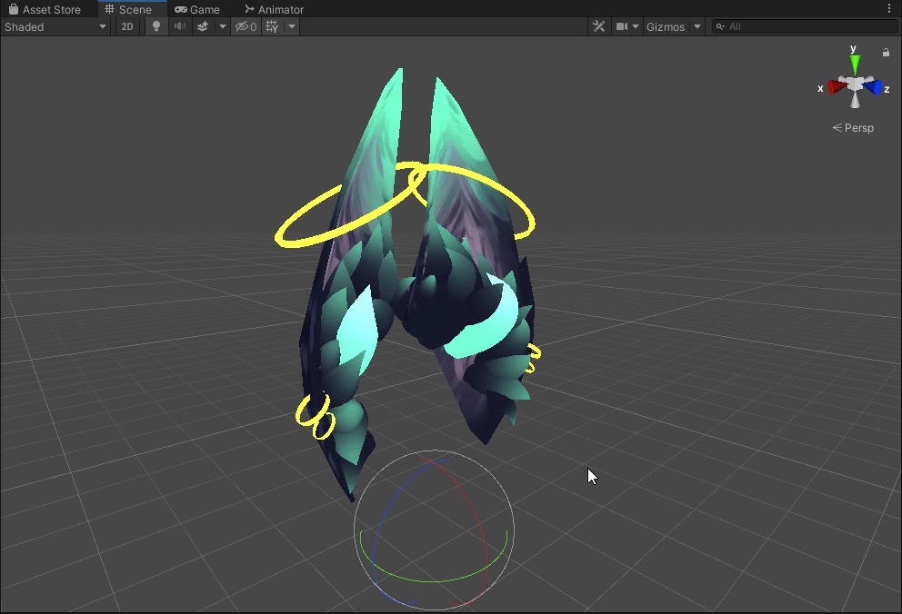
Task: Click the search magnifier in the All field
Action: [718, 26]
